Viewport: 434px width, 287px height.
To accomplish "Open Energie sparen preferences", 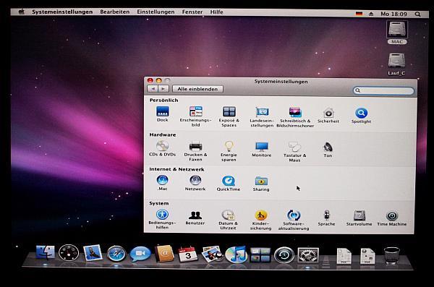I will (229, 151).
